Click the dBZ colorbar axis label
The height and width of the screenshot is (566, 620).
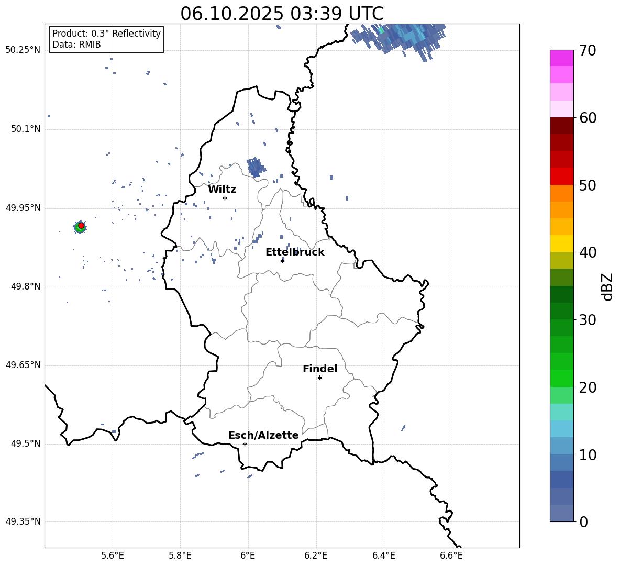pos(607,286)
